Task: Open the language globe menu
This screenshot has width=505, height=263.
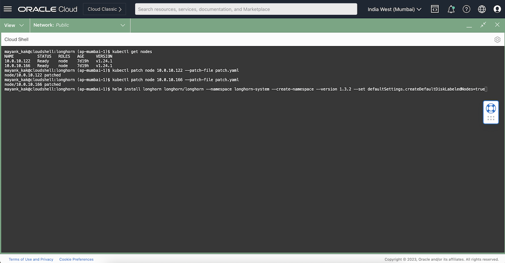Action: (x=482, y=9)
